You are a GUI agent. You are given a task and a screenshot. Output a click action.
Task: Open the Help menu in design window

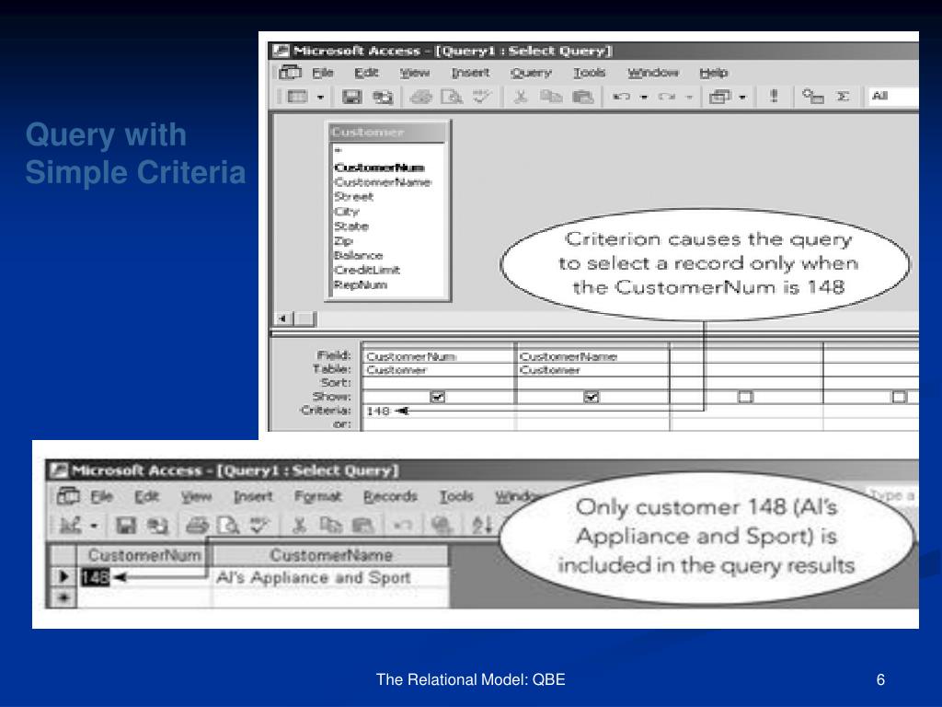[713, 73]
